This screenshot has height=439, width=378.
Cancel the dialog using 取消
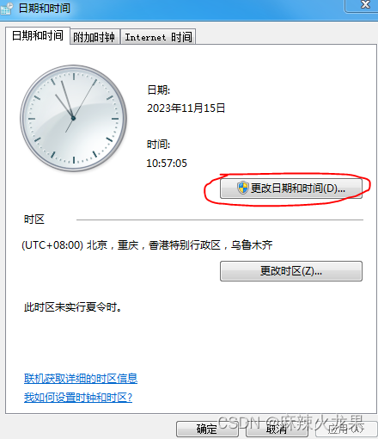[x=277, y=430]
